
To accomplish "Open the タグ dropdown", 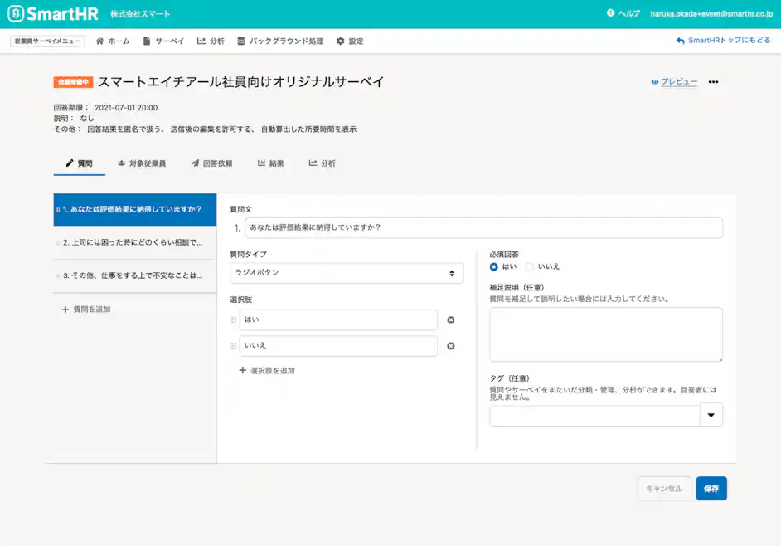I will (x=711, y=414).
